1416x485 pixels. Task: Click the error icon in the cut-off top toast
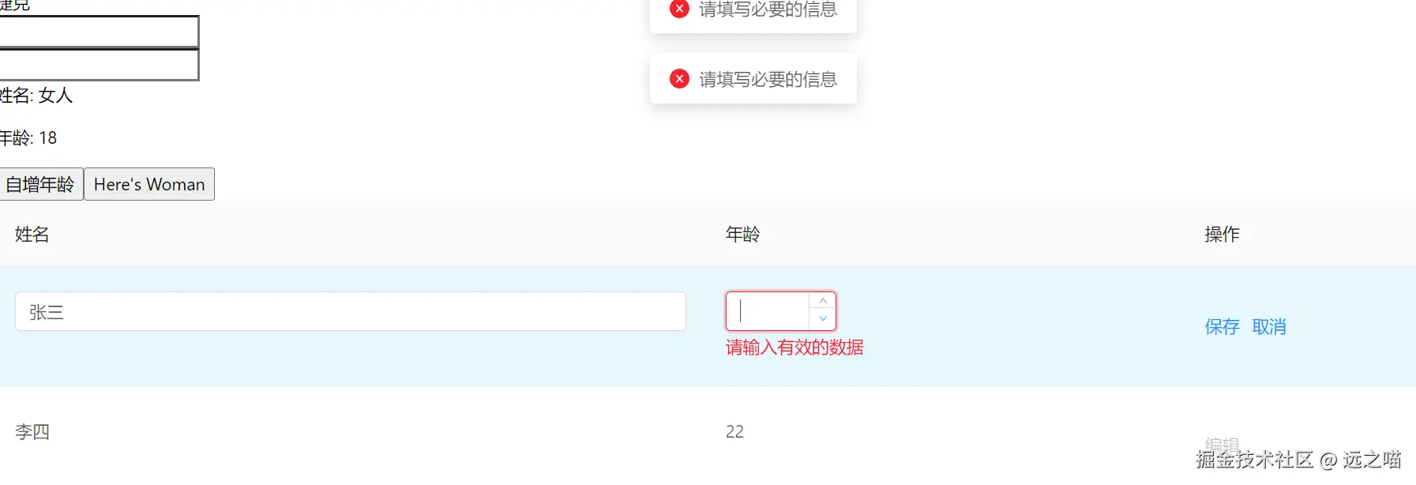coord(679,9)
